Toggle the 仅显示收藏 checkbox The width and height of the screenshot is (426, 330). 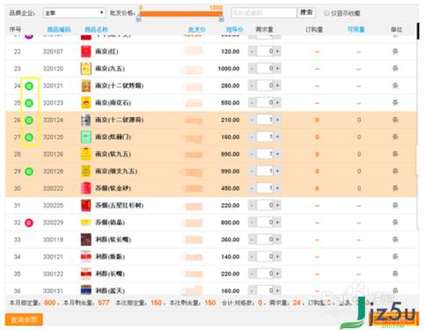coord(327,13)
